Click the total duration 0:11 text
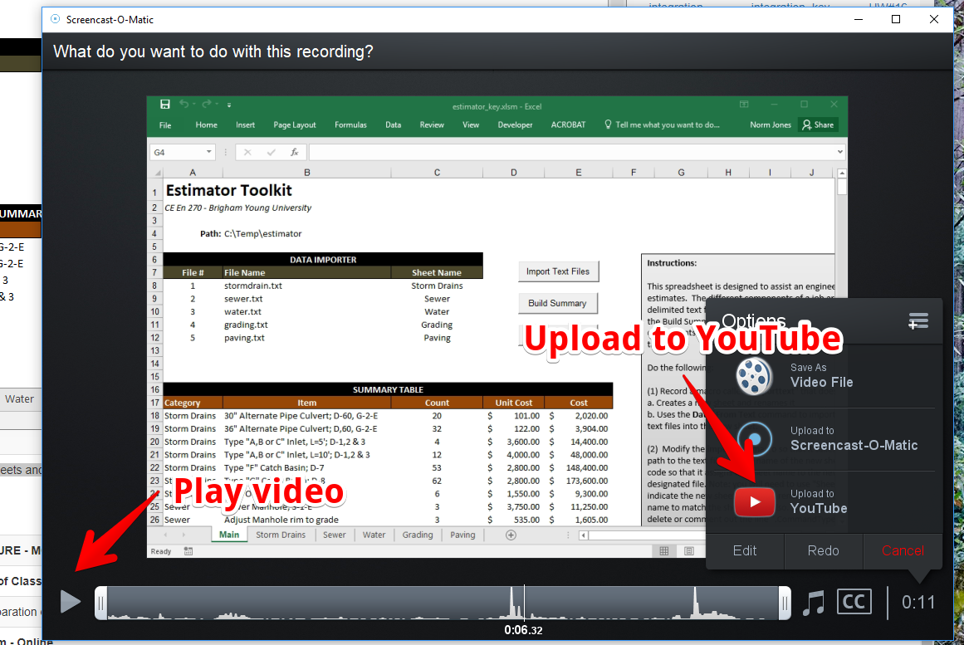The height and width of the screenshot is (645, 964). (x=918, y=603)
